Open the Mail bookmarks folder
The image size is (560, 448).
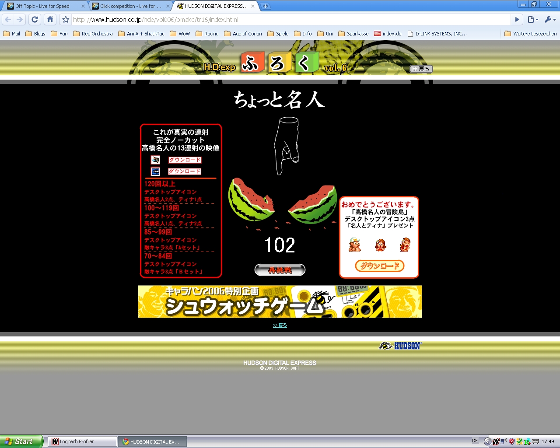click(11, 34)
